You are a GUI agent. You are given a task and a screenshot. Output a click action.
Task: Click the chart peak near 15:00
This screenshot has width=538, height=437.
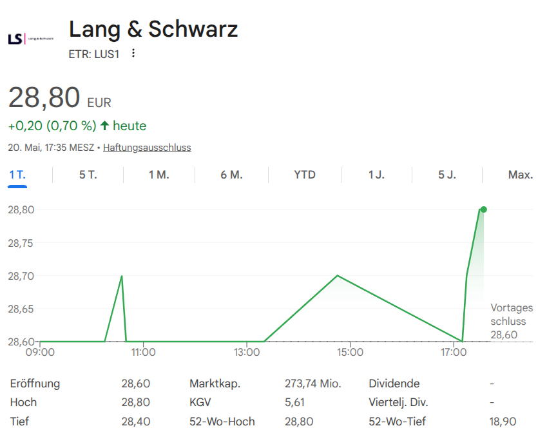point(338,275)
